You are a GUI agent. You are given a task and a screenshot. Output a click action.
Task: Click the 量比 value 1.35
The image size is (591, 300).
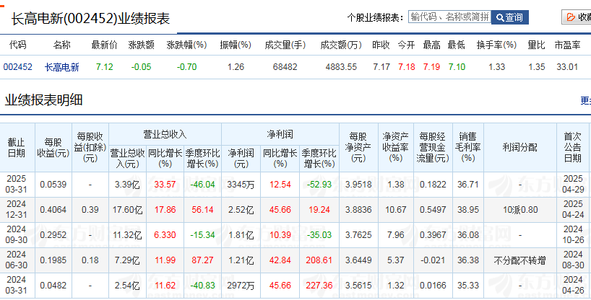536,67
